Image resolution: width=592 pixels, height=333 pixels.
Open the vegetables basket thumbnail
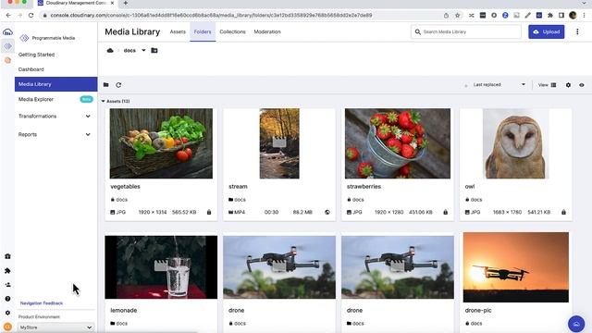[x=161, y=143]
